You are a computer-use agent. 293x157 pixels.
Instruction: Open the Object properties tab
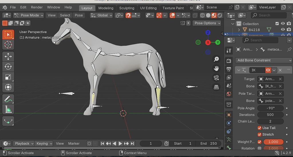[229, 115]
